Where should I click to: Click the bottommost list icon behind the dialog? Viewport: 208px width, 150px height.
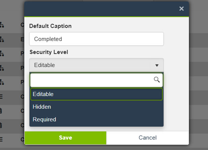click(1, 139)
